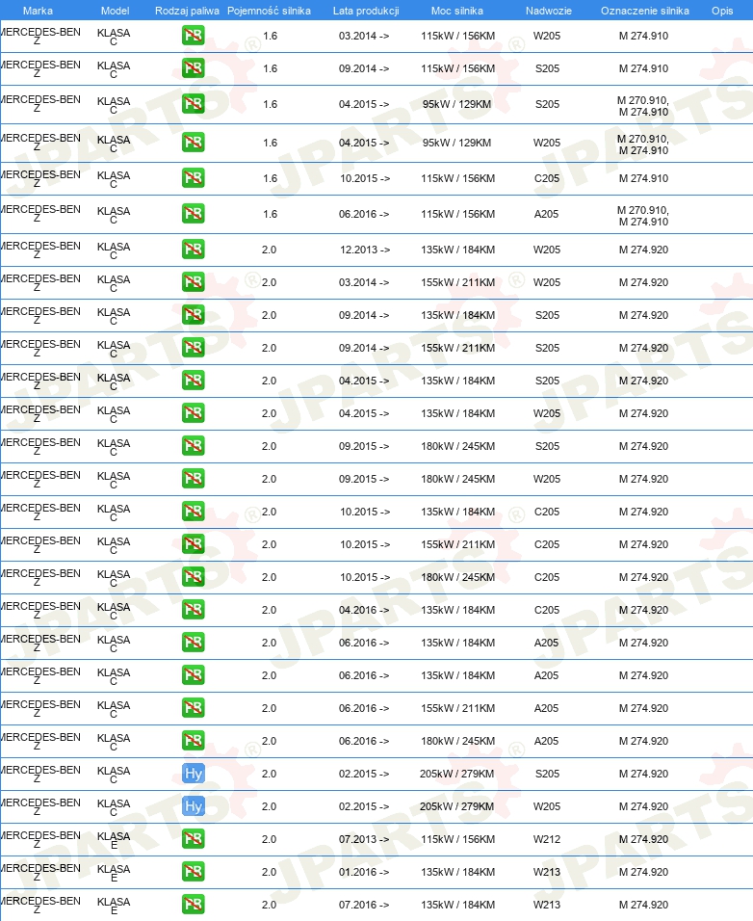This screenshot has height=921, width=753.
Task: Click 'M 274.910' in the 03.2014 1.6 row
Action: pos(643,36)
